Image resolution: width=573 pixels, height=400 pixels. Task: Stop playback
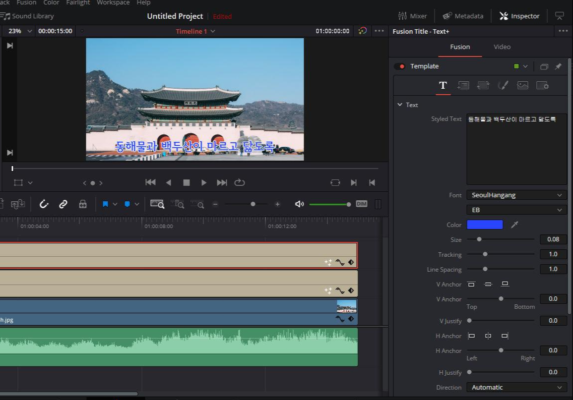pyautogui.click(x=187, y=182)
